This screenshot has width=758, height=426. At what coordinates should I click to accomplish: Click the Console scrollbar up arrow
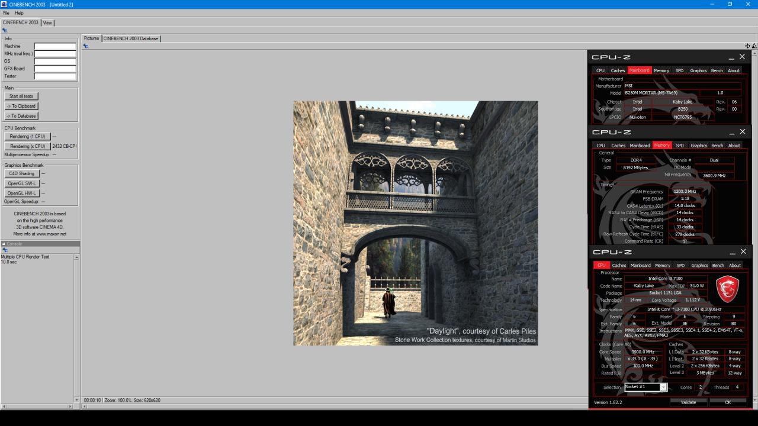tap(76, 257)
